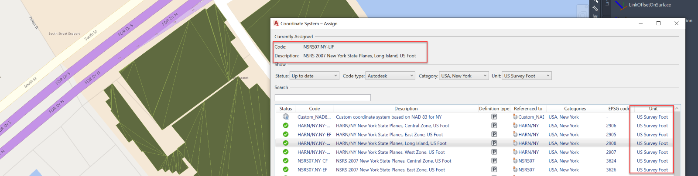Sort by the EPSG code column header
The width and height of the screenshot is (698, 176).
pyautogui.click(x=618, y=109)
